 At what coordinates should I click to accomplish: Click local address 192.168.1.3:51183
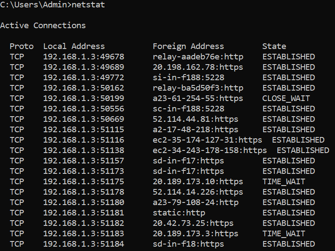(x=84, y=234)
